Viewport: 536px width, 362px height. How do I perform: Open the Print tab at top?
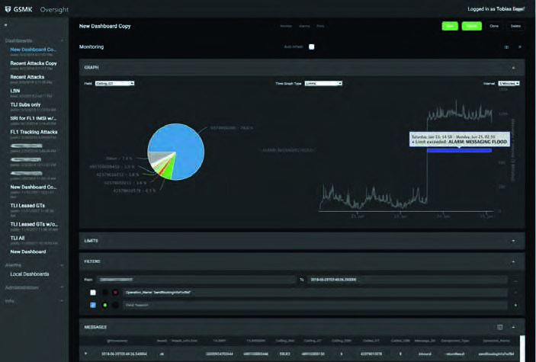tap(320, 26)
